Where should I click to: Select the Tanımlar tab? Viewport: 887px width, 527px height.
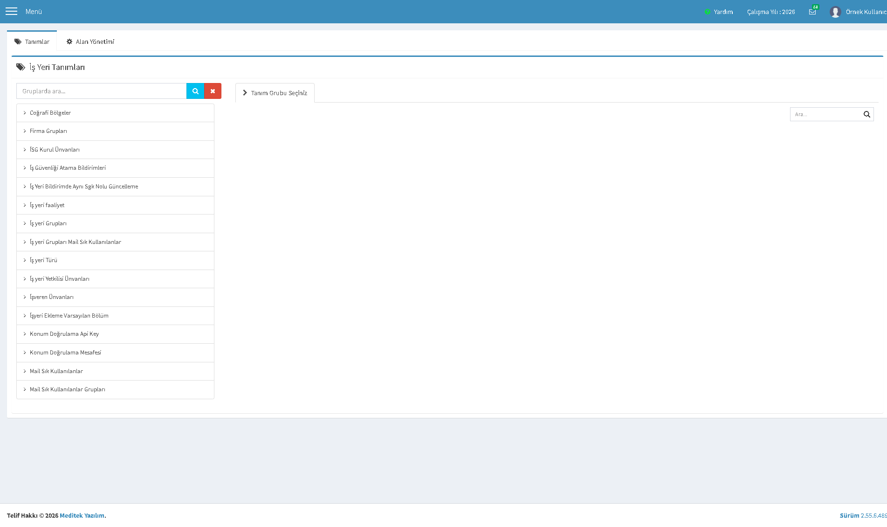point(32,42)
